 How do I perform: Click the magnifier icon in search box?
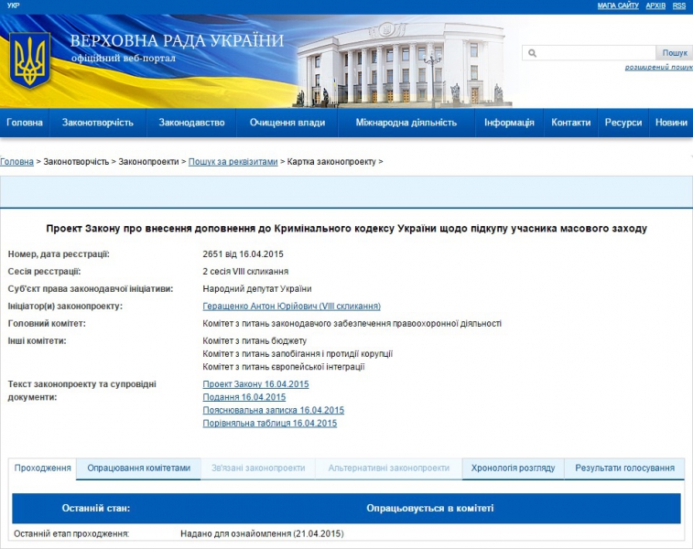click(532, 53)
